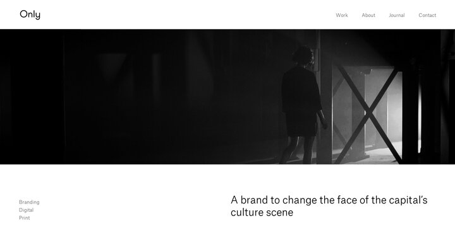Click the woman's silhouette in the photo

click(302, 104)
